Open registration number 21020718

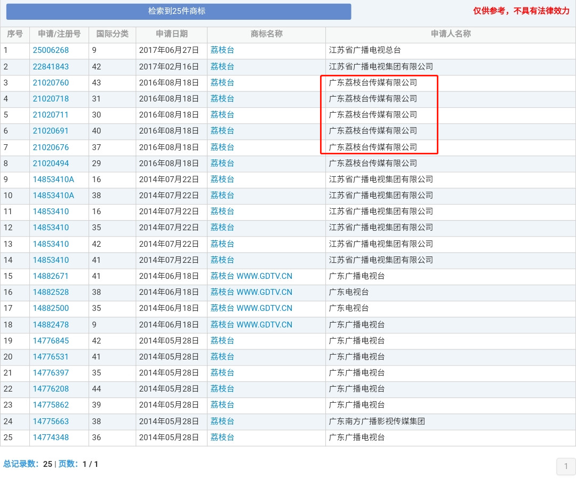click(51, 99)
